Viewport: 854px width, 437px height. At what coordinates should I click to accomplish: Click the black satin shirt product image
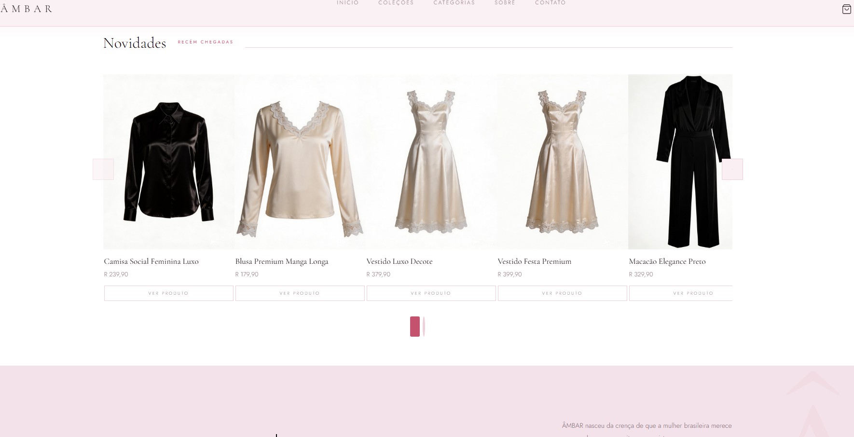pos(168,162)
